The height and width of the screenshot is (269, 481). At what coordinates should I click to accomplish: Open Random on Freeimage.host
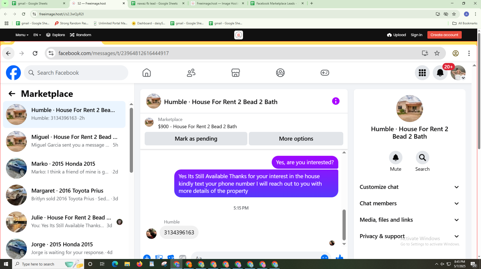80,35
